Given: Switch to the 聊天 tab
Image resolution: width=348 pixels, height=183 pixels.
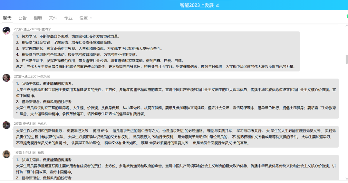Looking at the screenshot, I should click(x=7, y=18).
